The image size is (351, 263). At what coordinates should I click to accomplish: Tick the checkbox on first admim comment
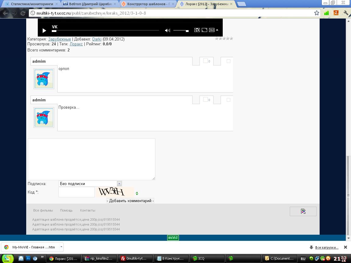(x=228, y=61)
